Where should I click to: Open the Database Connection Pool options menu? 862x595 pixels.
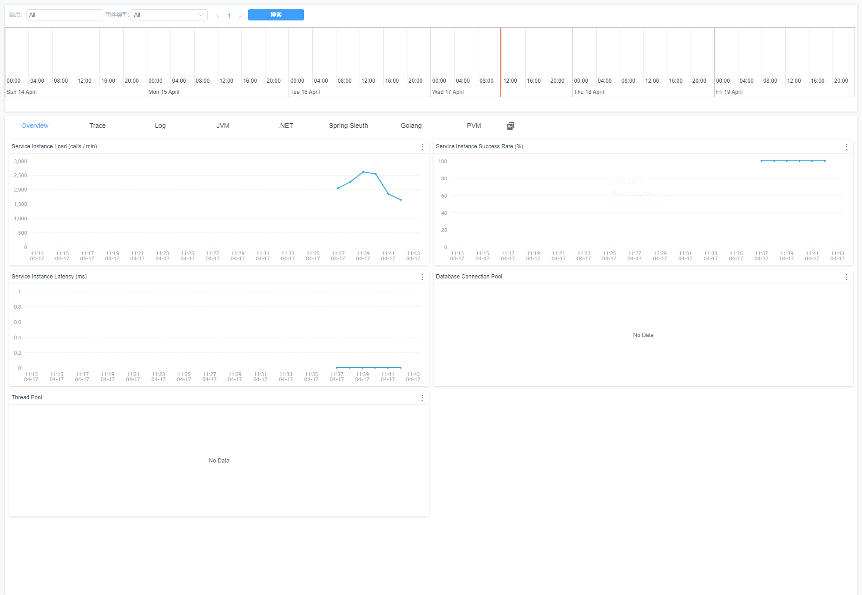click(846, 277)
